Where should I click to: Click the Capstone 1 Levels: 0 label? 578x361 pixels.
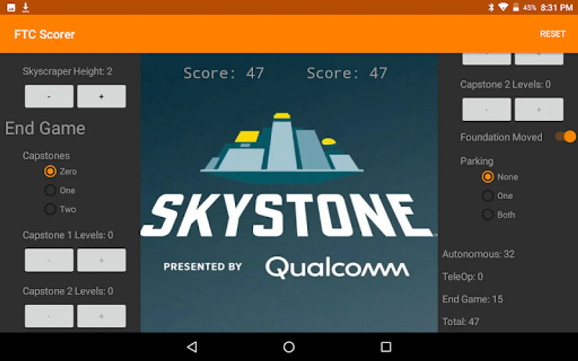point(68,235)
